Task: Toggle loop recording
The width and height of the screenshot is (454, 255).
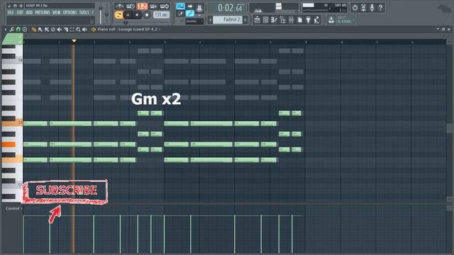Action: point(165,6)
